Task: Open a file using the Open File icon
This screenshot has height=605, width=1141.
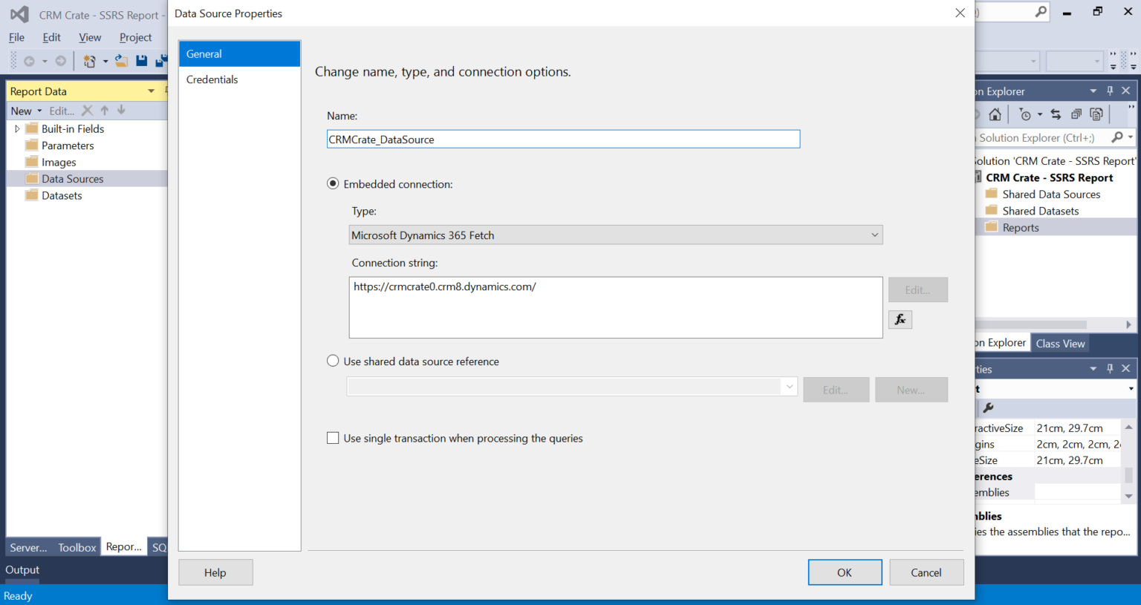Action: pyautogui.click(x=121, y=60)
